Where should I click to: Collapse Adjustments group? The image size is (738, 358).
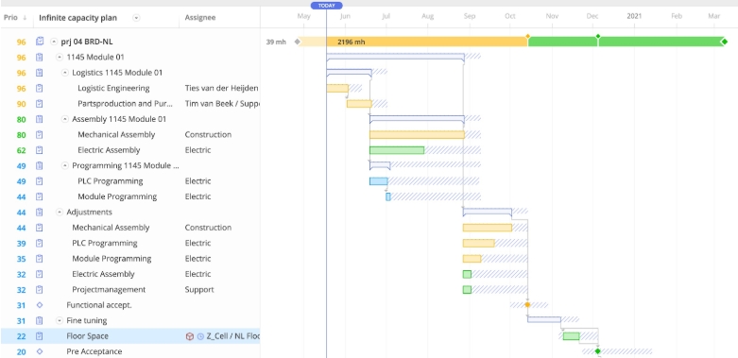pos(60,213)
